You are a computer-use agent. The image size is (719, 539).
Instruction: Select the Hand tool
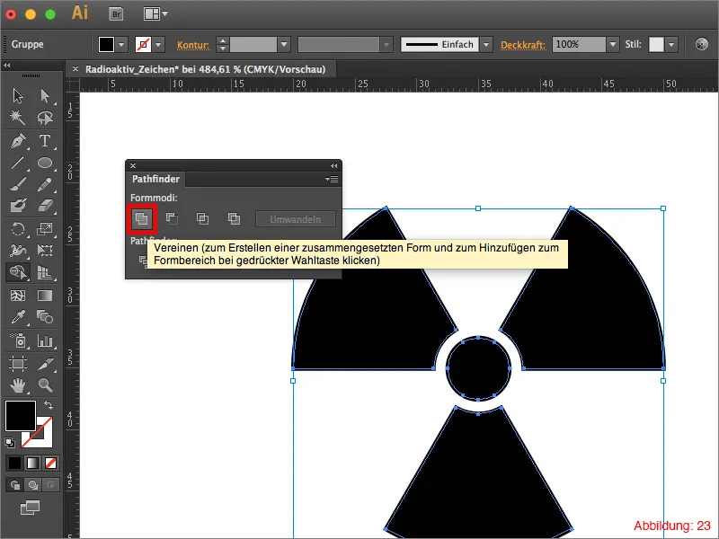click(x=18, y=385)
